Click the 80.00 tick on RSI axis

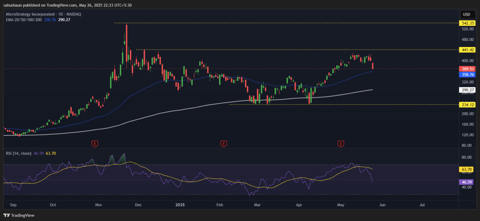point(466,157)
